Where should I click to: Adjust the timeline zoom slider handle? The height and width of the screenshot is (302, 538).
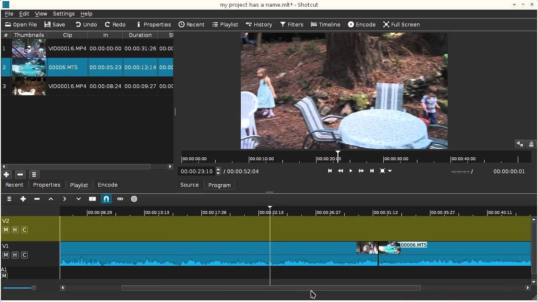tap(33, 288)
